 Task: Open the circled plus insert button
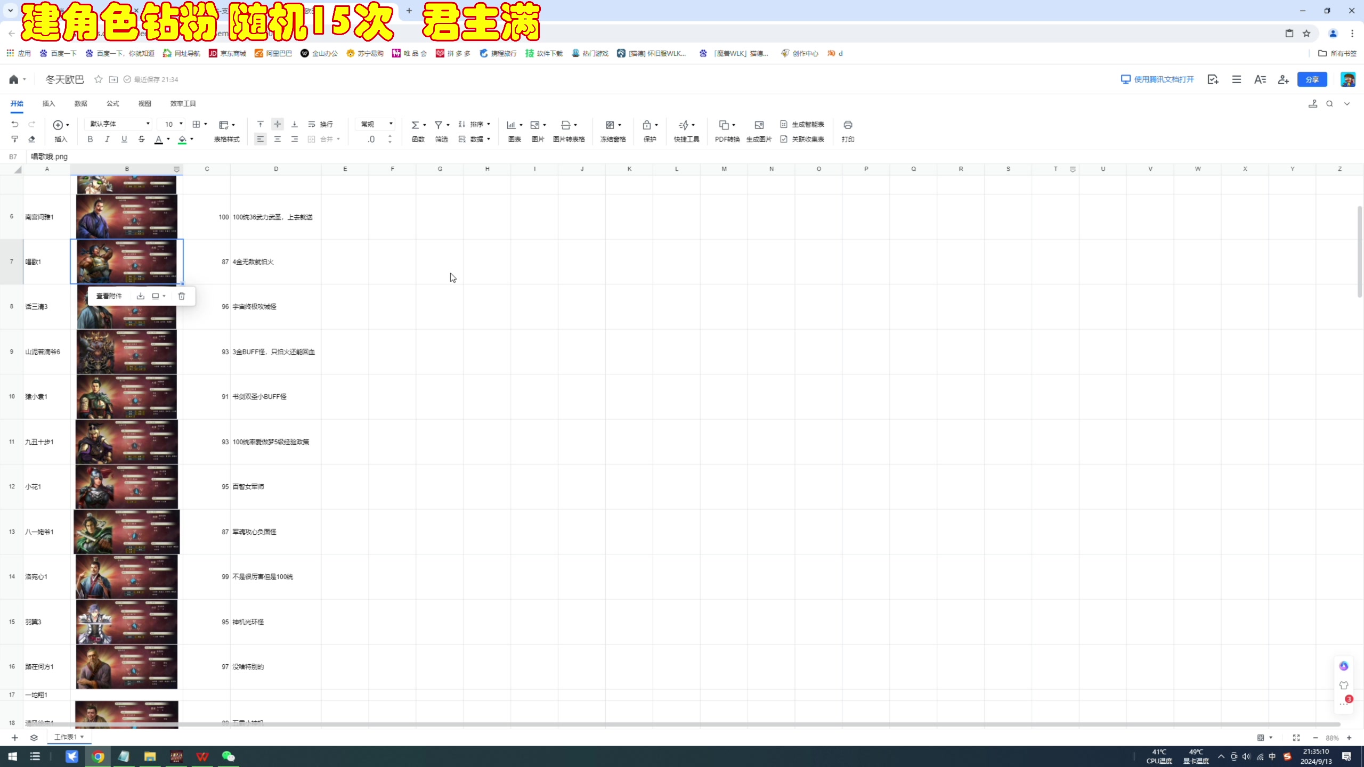58,125
